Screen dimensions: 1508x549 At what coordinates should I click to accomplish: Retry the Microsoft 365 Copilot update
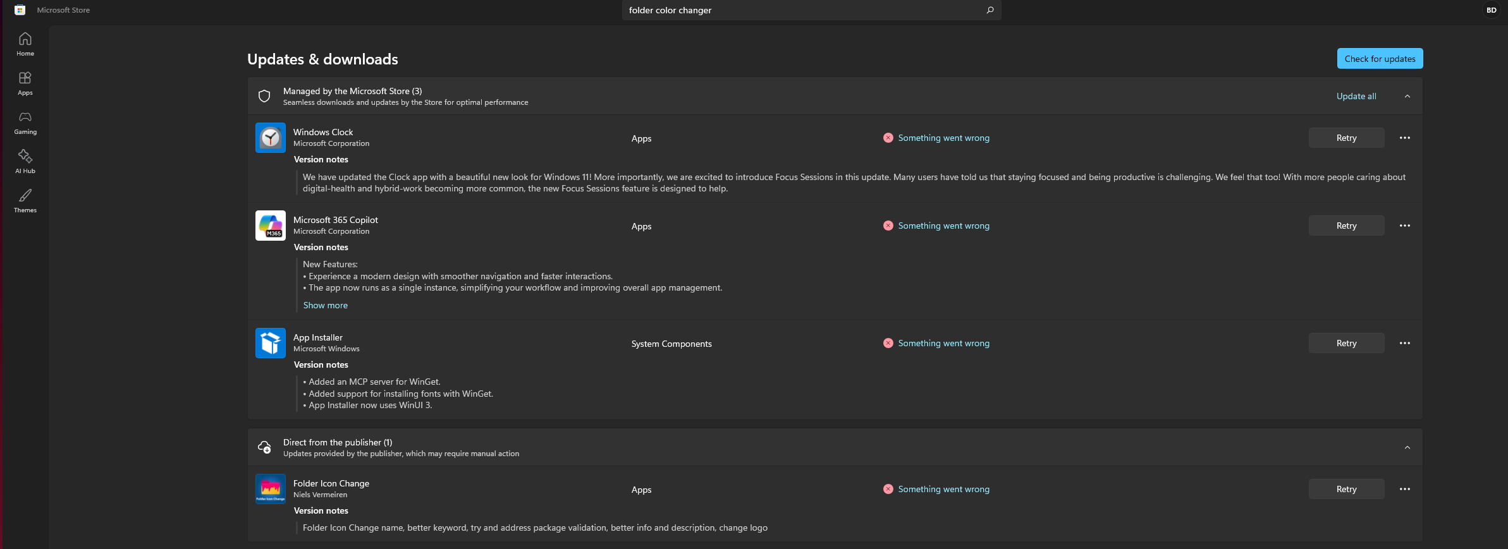coord(1347,226)
